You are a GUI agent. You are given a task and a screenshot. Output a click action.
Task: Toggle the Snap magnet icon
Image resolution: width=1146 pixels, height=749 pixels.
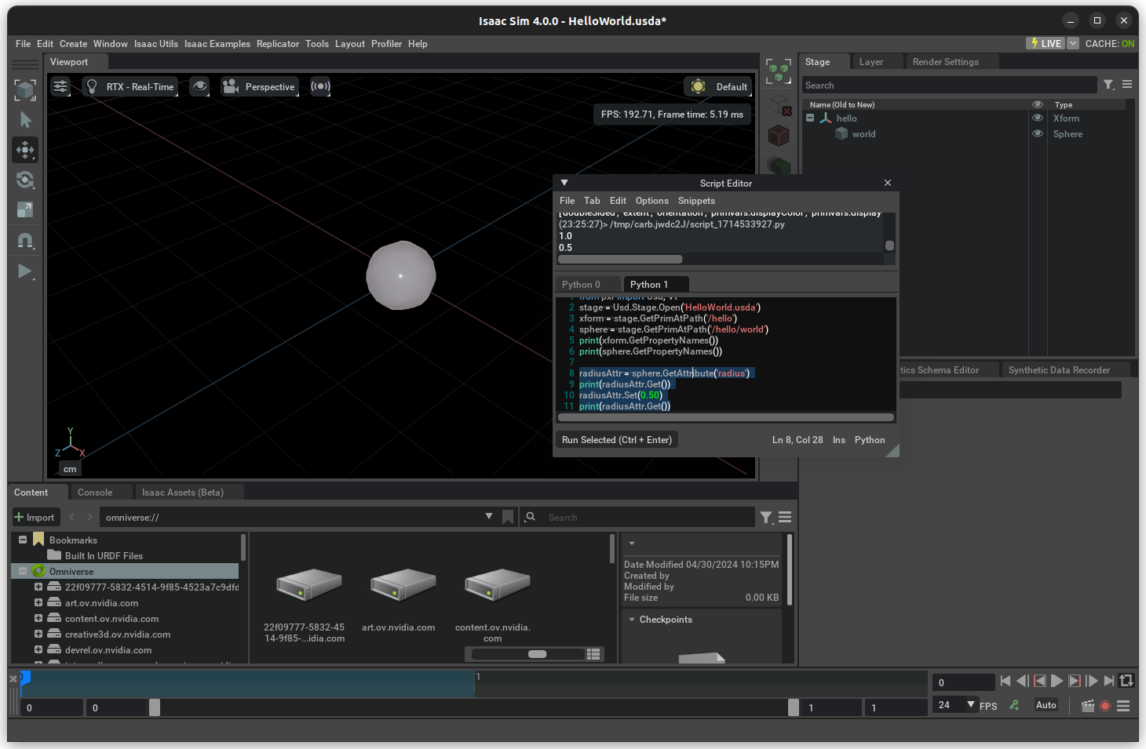[25, 241]
